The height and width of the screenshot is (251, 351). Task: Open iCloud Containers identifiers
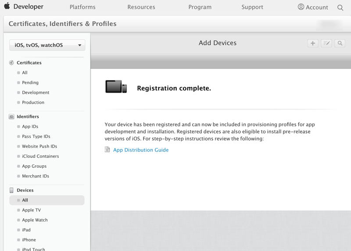[x=40, y=156]
